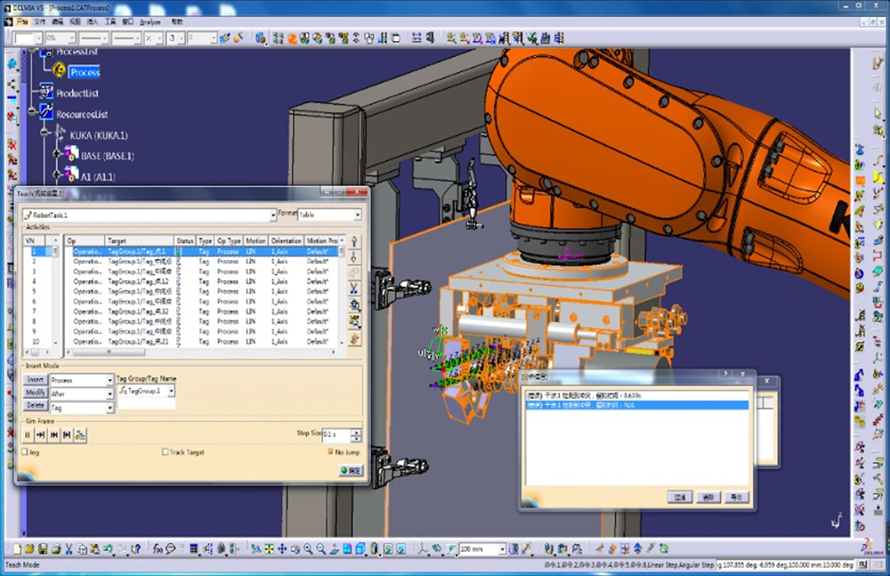Select activity row 4 with Tag_点12
This screenshot has height=576, width=890.
pos(205,281)
